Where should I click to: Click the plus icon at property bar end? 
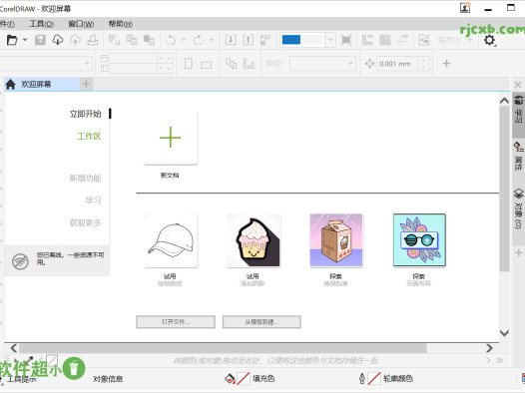pos(446,63)
